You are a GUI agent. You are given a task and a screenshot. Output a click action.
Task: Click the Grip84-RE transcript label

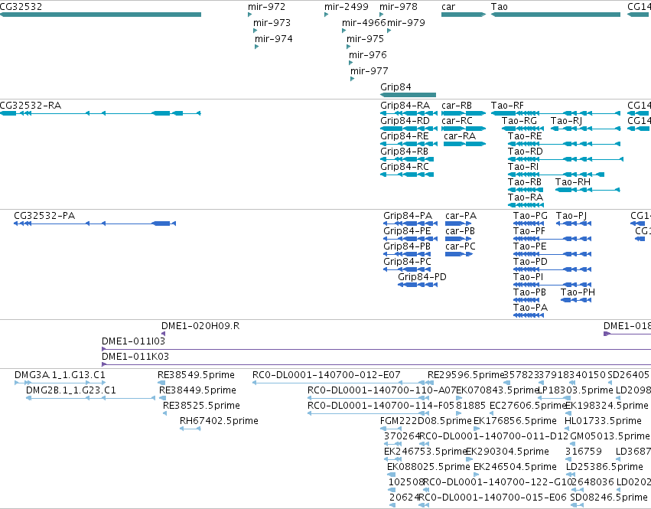(405, 136)
